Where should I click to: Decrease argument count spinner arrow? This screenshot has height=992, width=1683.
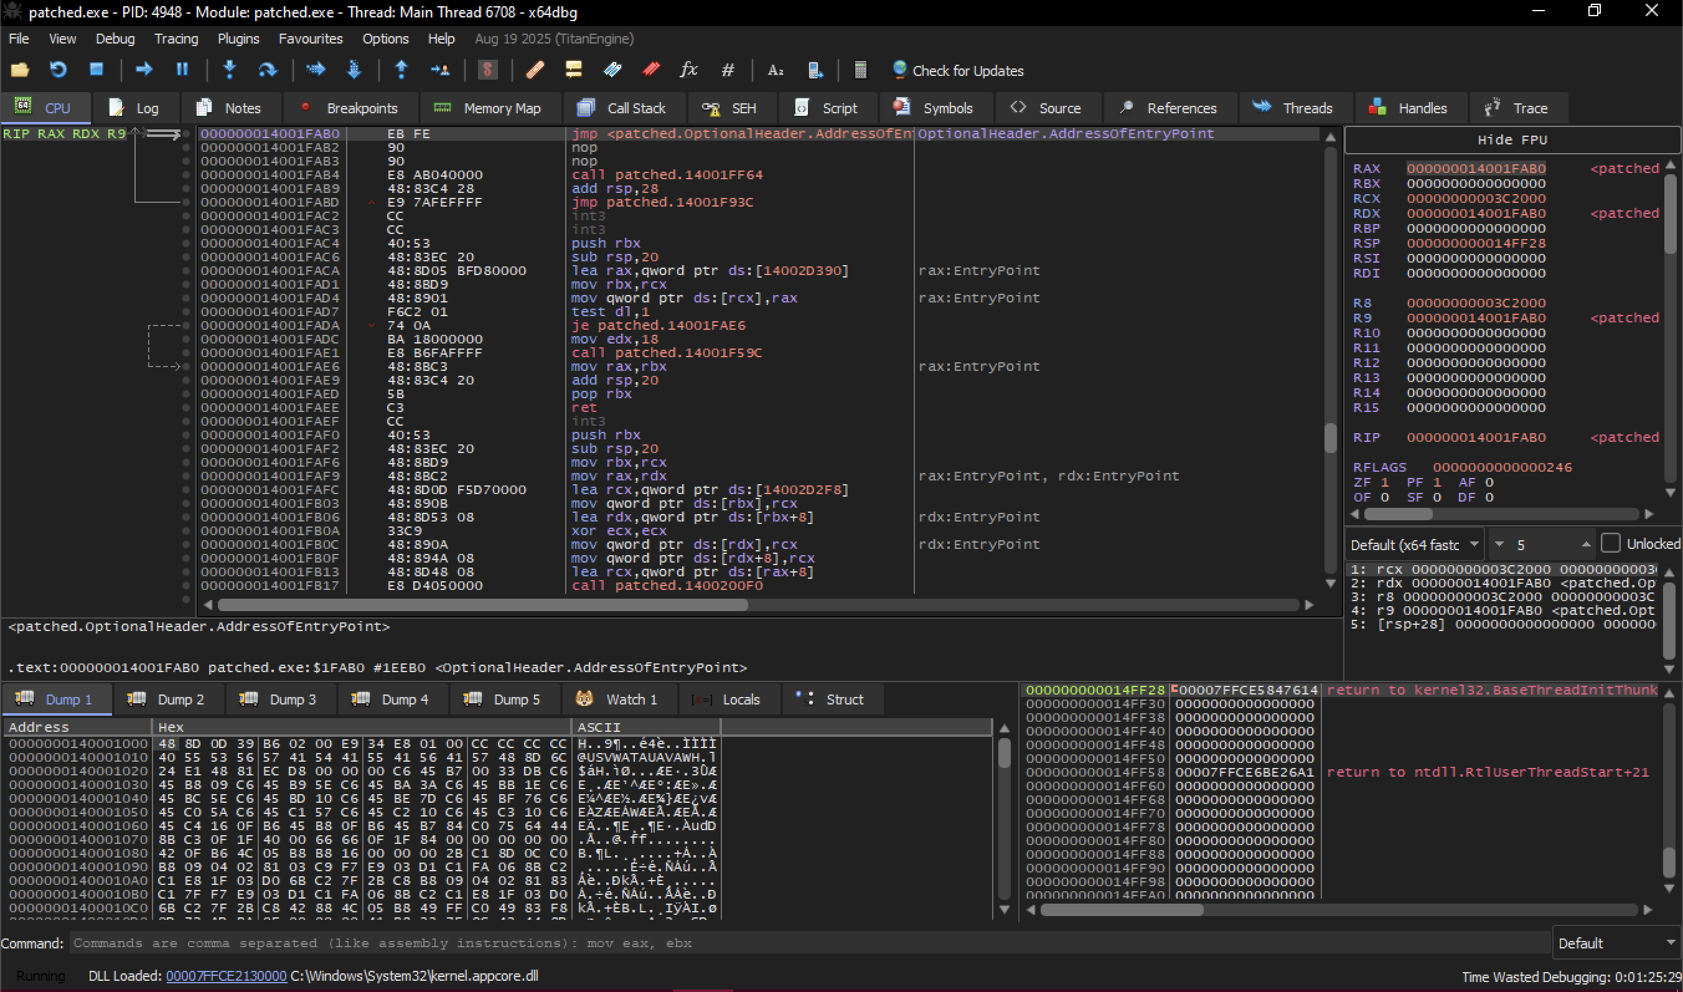tap(1500, 544)
